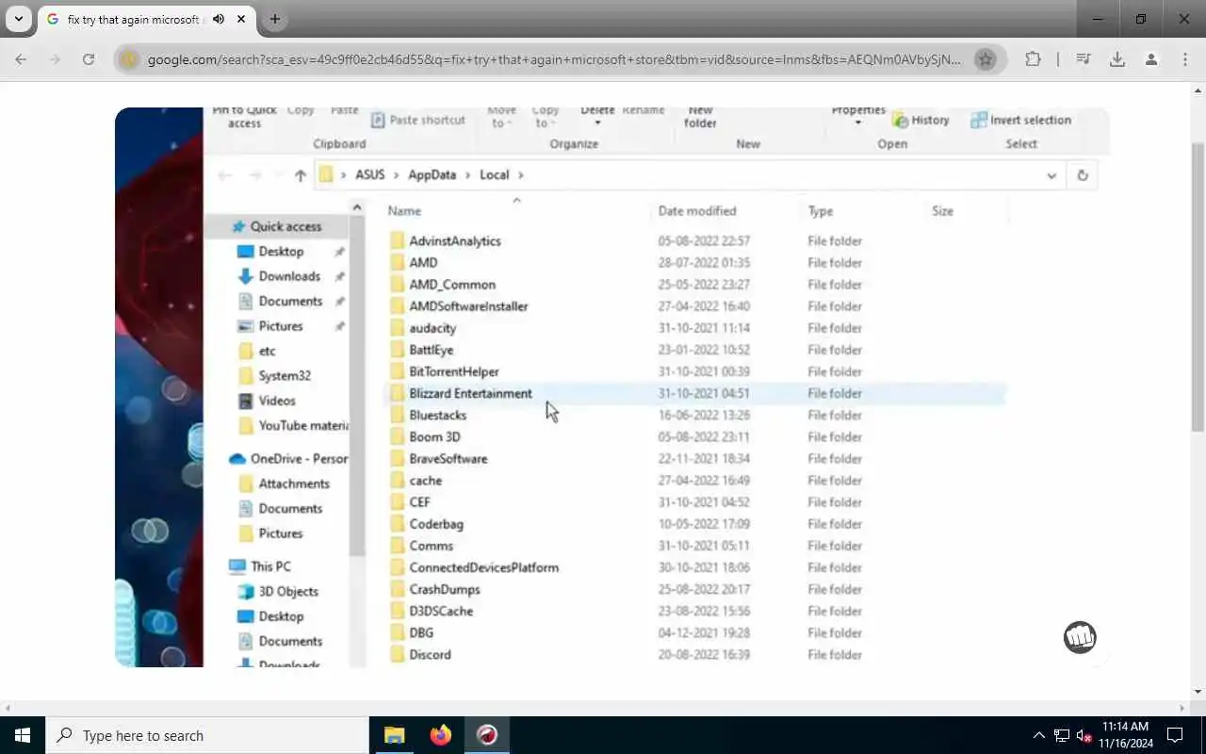Open File Explorer from the taskbar
This screenshot has height=754, width=1206.
point(394,735)
